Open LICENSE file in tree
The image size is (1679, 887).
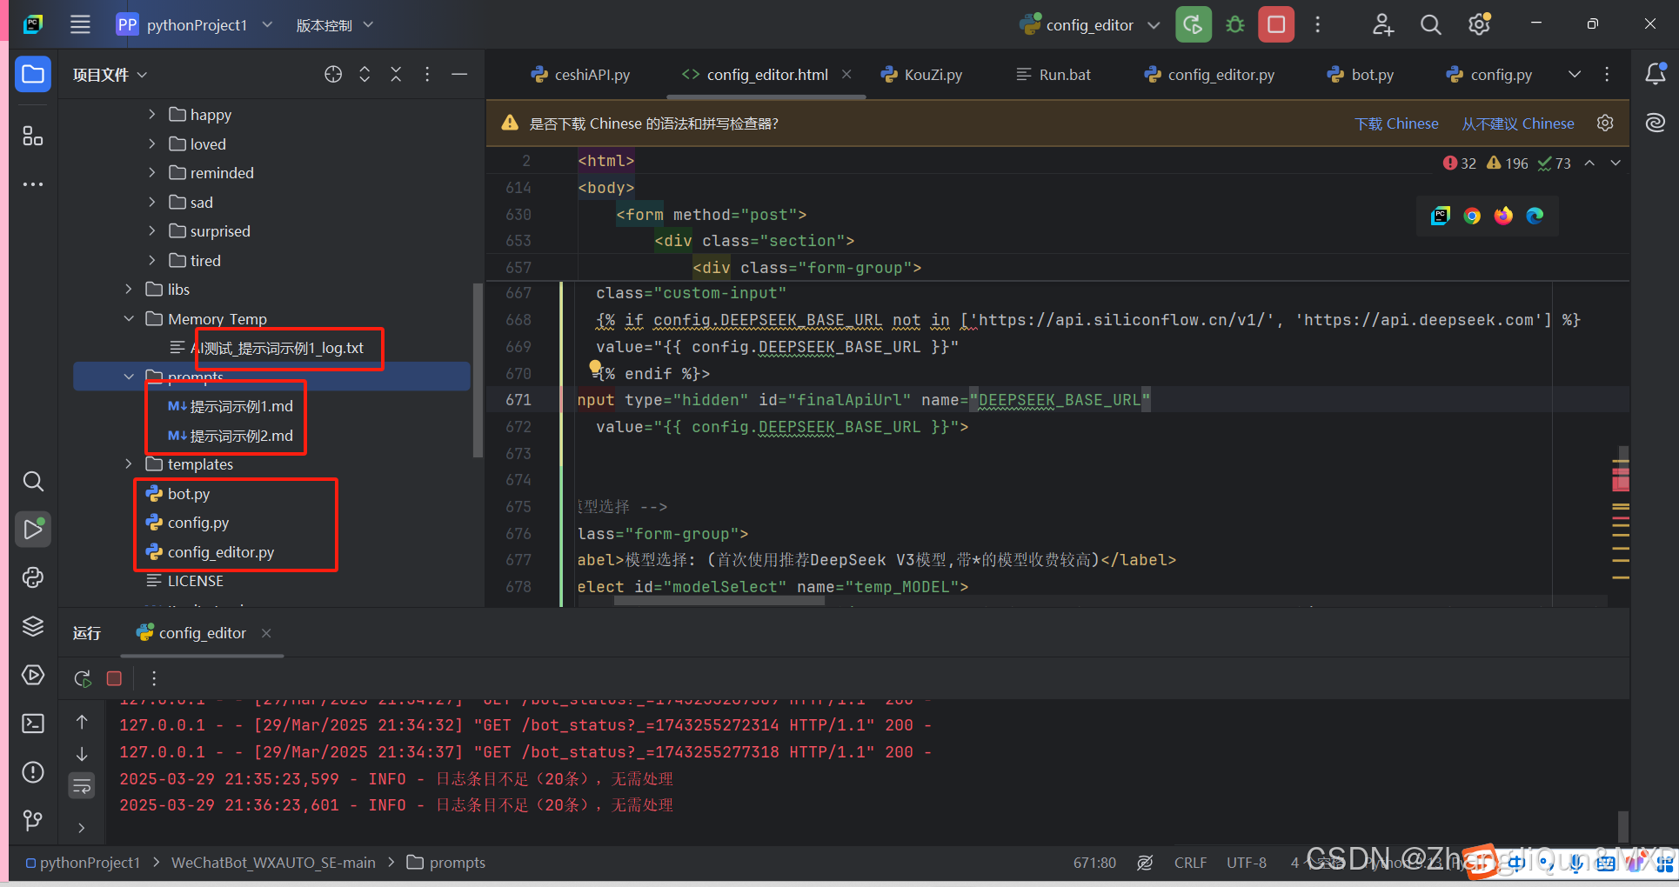pyautogui.click(x=184, y=581)
